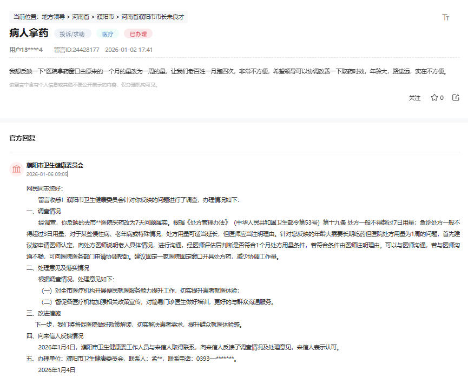Navigate to 濮阳市 breadcrumb link
Image resolution: width=468 pixels, height=378 pixels.
pyautogui.click(x=106, y=17)
